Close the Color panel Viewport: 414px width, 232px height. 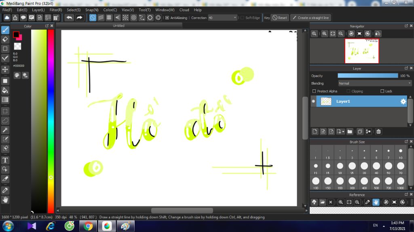click(52, 26)
